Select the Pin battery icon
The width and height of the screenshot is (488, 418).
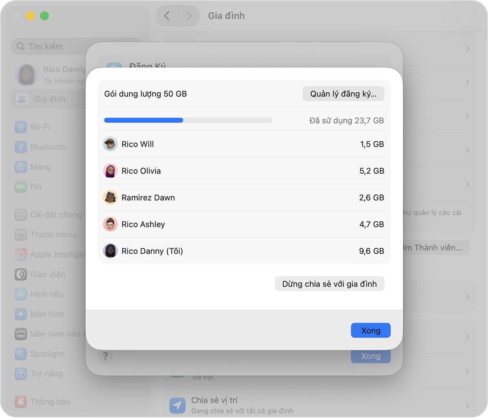[x=20, y=187]
